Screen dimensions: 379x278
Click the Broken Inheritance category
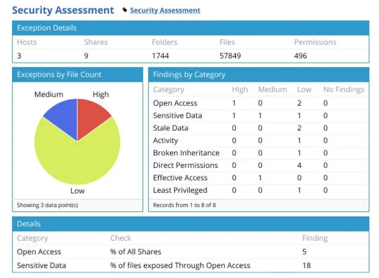pos(186,153)
